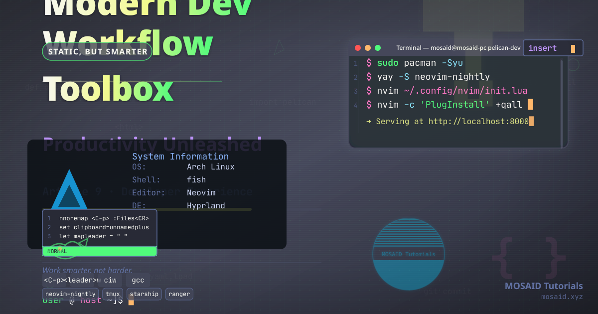Click the STATIC, BUT SMARTER pill badge
The image size is (598, 314).
[x=97, y=51]
